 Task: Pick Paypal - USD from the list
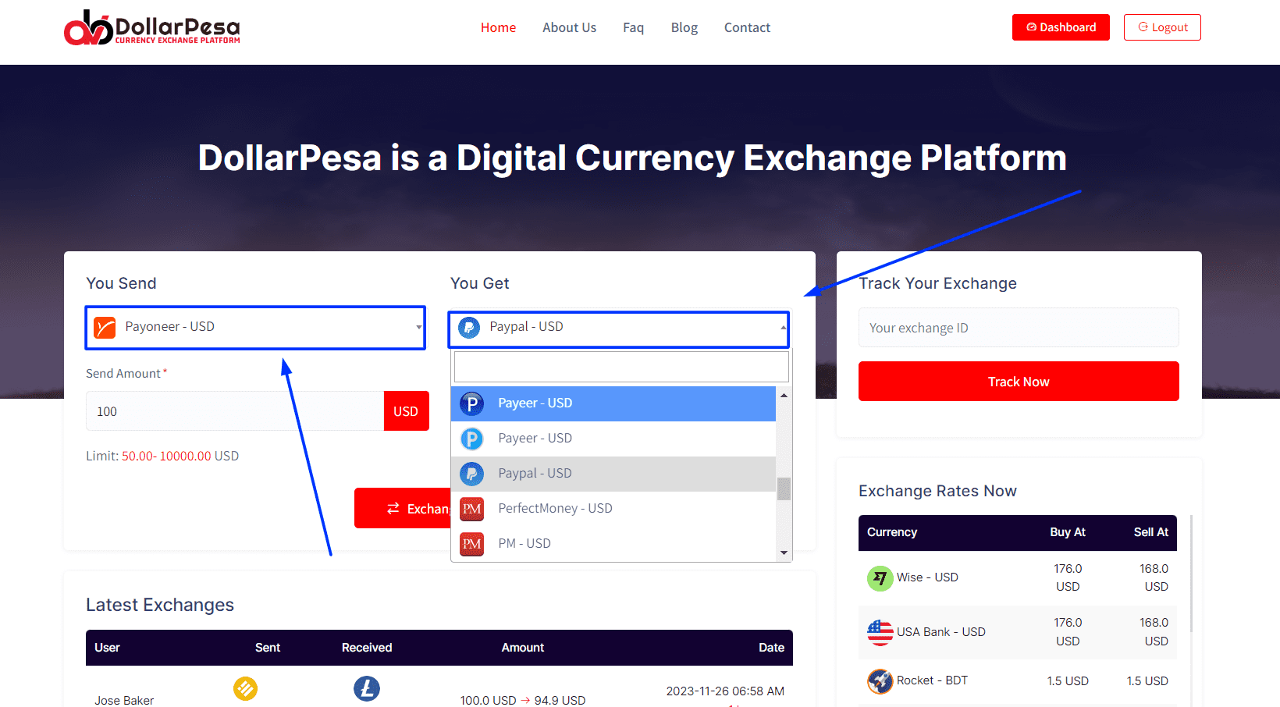pyautogui.click(x=613, y=474)
